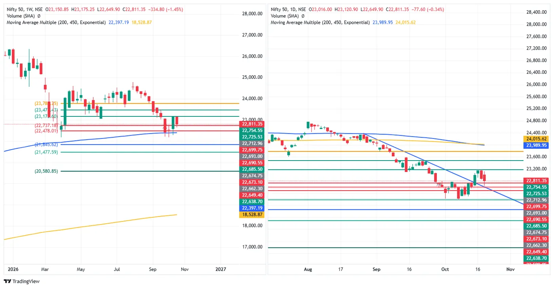Click the 2027 label on the time axis
The width and height of the screenshot is (554, 288).
220,269
